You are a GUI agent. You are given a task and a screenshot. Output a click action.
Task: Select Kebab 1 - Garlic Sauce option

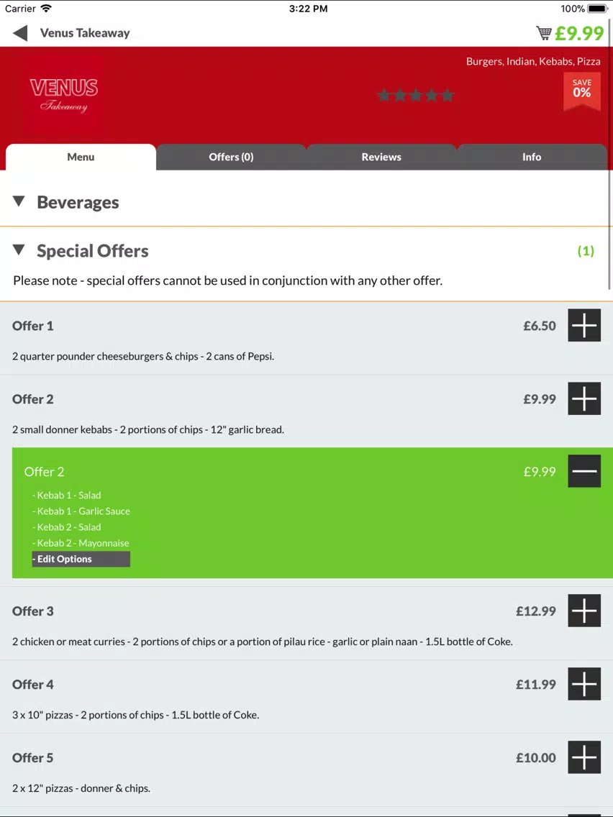pos(81,511)
